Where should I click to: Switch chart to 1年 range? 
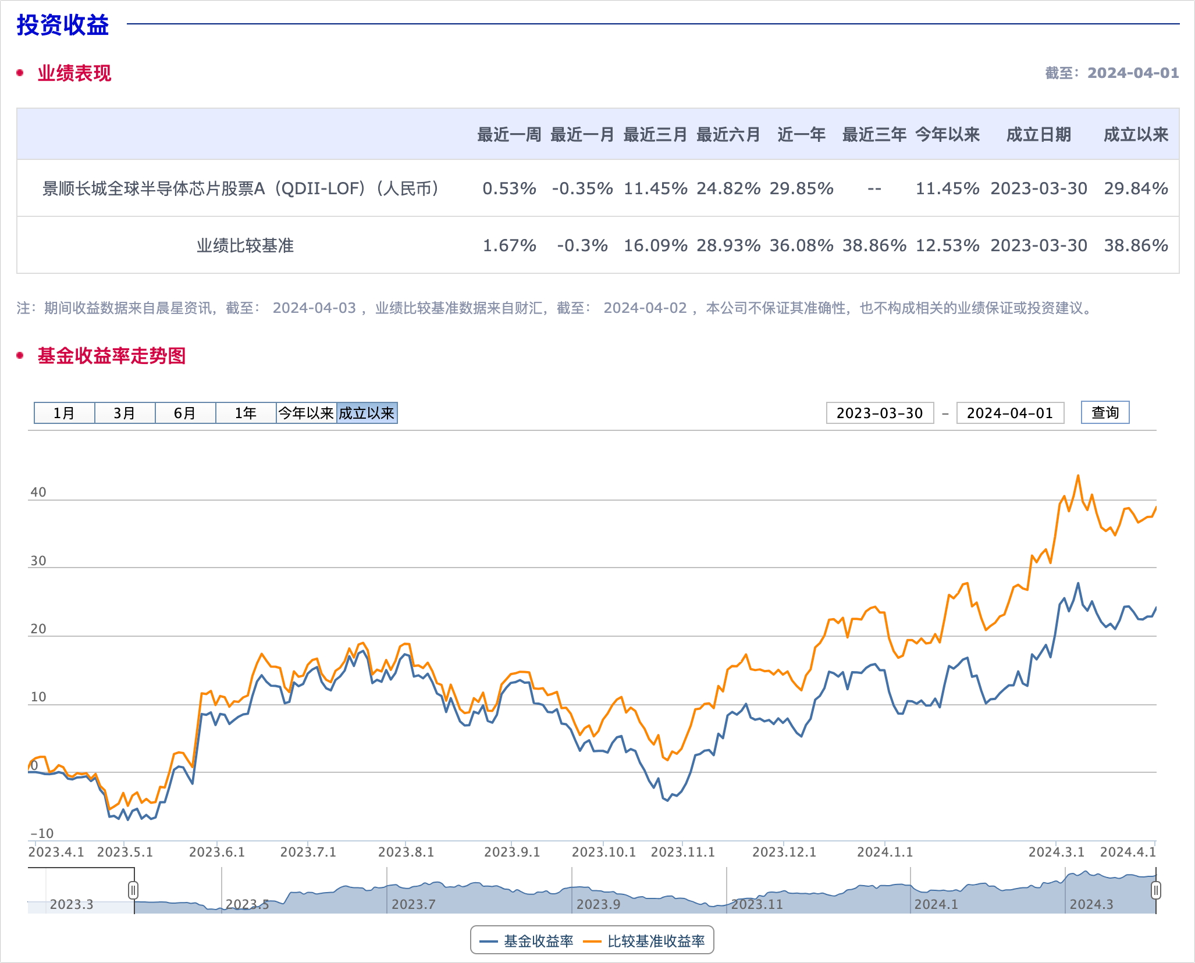(246, 413)
